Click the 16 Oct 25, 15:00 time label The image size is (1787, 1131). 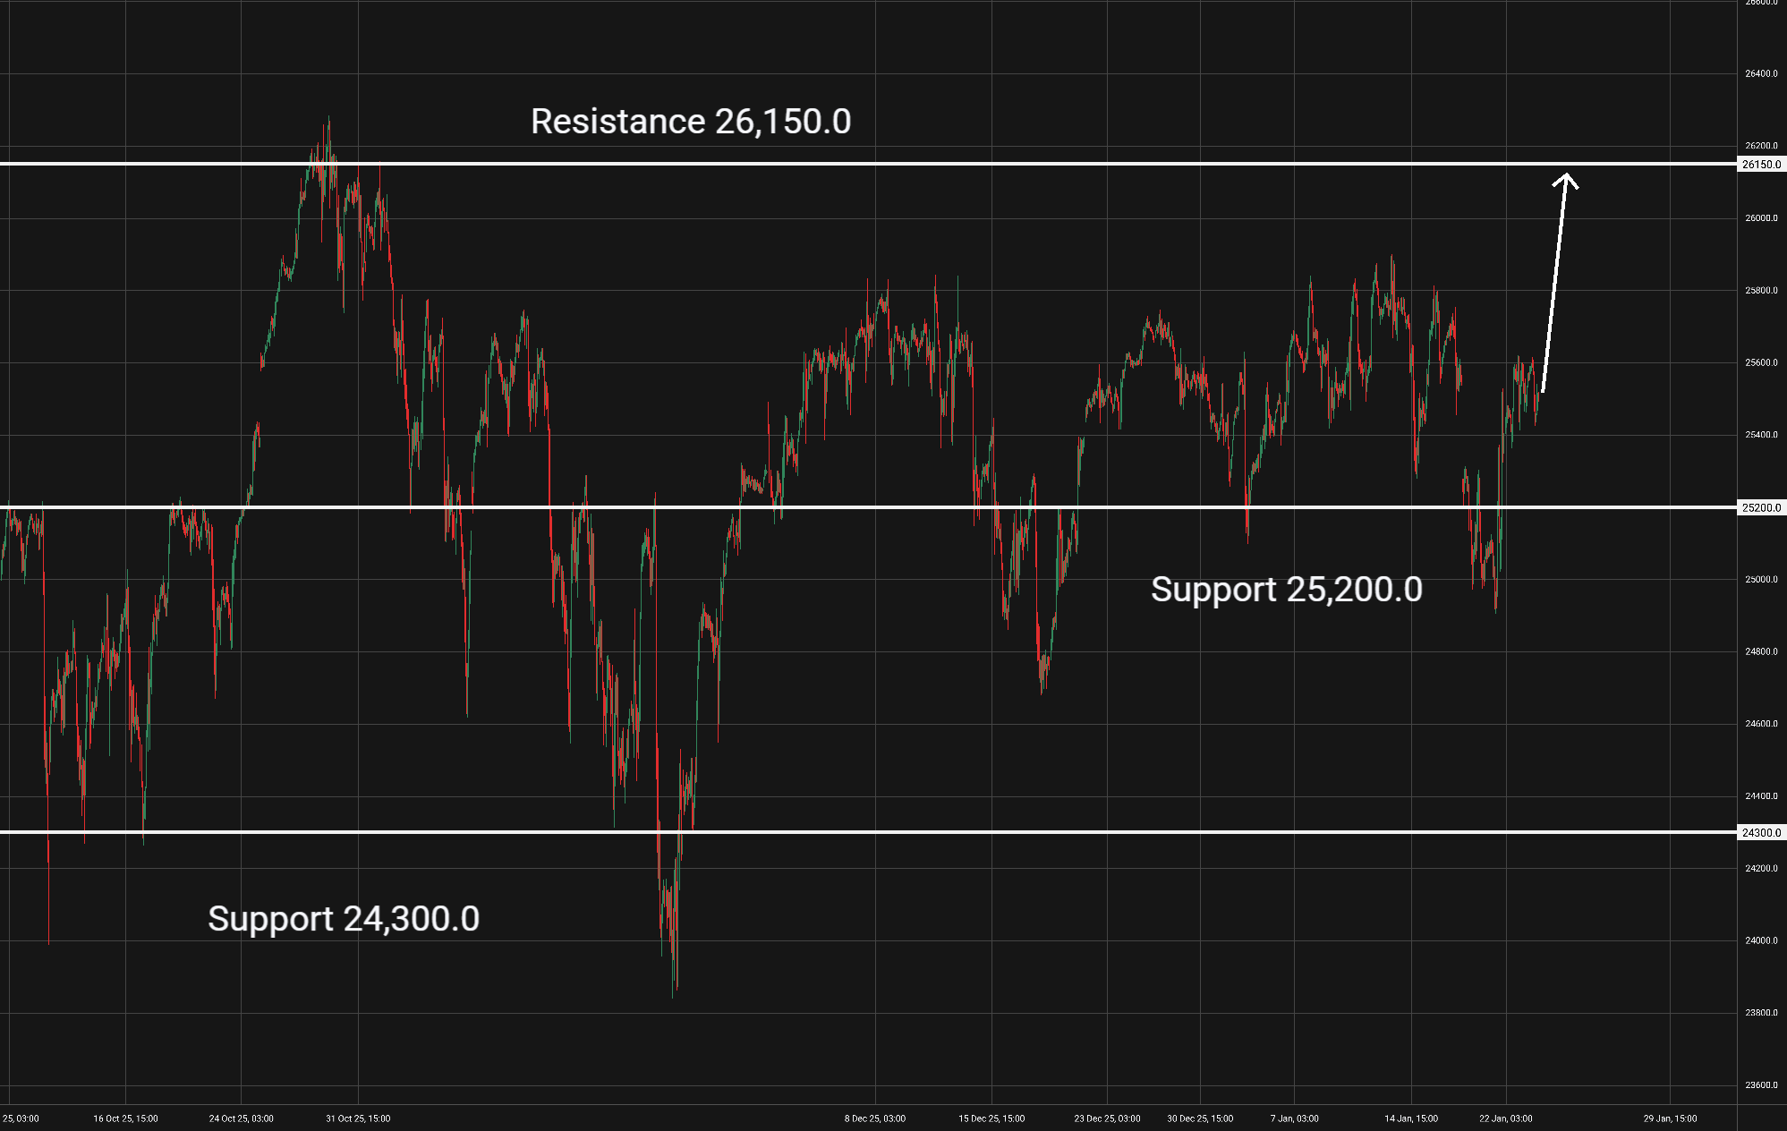click(125, 1118)
